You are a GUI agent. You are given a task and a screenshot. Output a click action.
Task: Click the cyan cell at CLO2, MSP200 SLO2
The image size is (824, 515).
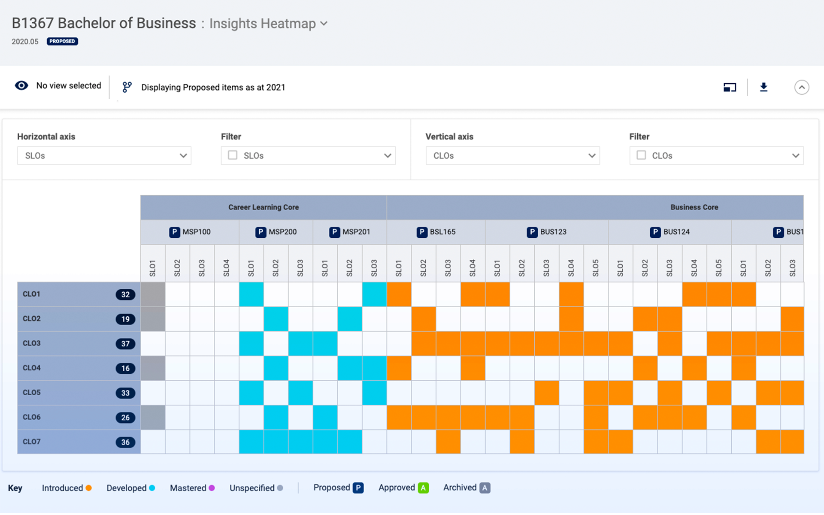[x=276, y=319]
